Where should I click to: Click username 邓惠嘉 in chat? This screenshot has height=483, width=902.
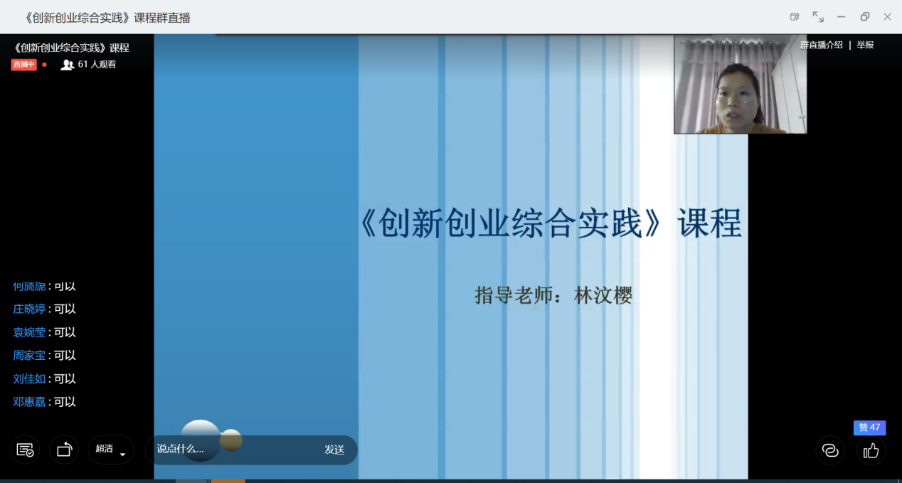(x=29, y=402)
